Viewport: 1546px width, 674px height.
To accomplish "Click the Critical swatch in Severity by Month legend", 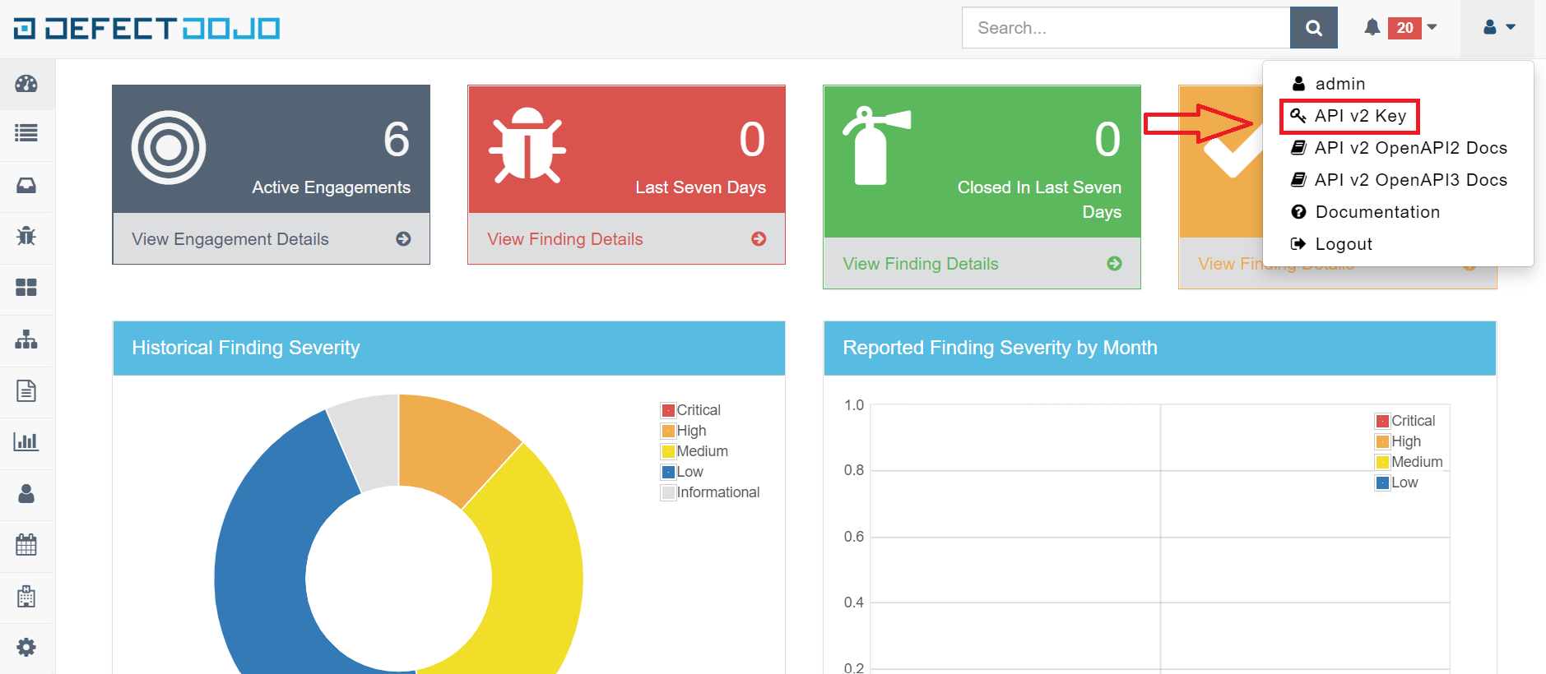I will coord(1382,421).
